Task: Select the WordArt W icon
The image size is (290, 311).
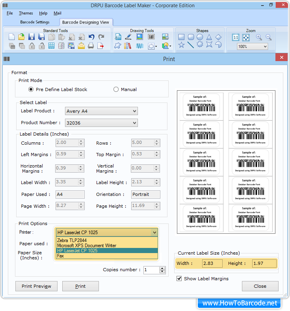Action: click(139, 46)
